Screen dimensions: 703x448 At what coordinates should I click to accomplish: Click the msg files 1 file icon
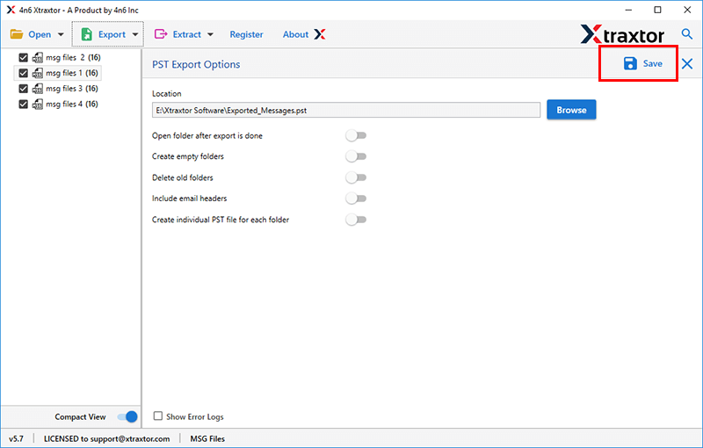pyautogui.click(x=38, y=73)
